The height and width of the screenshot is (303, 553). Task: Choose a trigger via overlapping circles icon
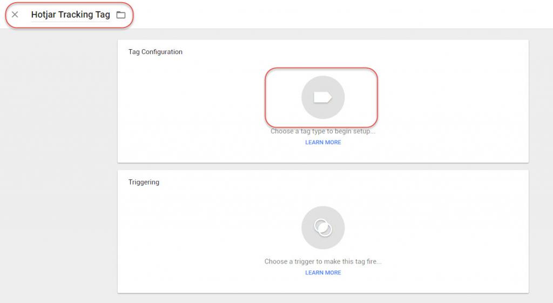[323, 227]
